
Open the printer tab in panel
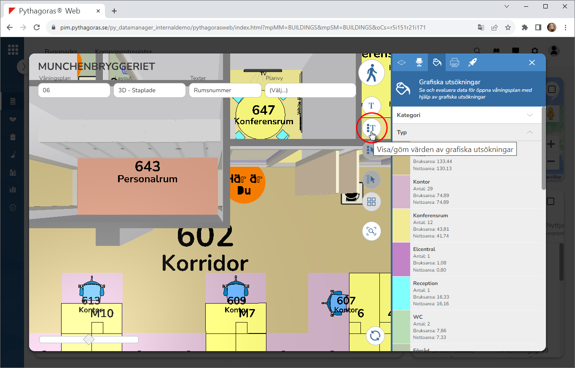click(x=454, y=63)
